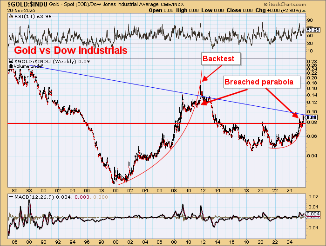Click the Chg +0.00 (+2.86%) readout

[278, 10]
